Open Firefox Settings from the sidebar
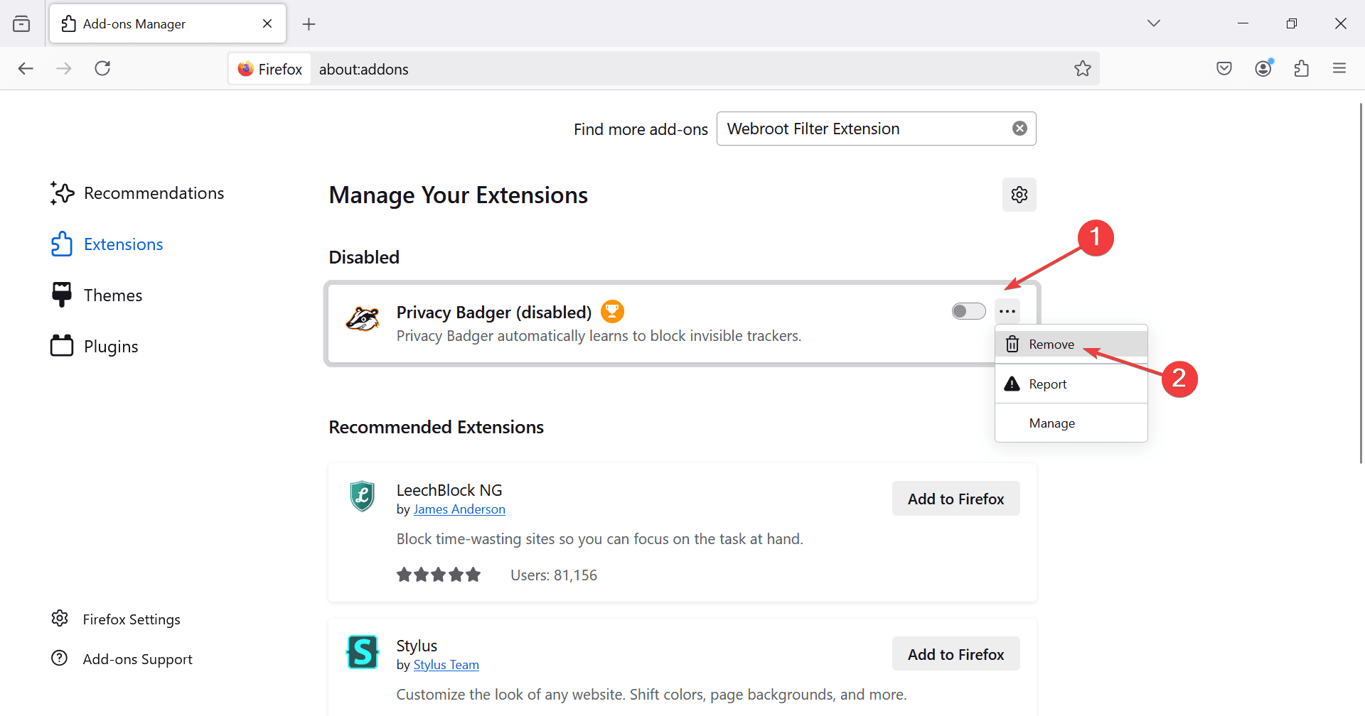Screen dimensions: 1365x716 (115, 619)
